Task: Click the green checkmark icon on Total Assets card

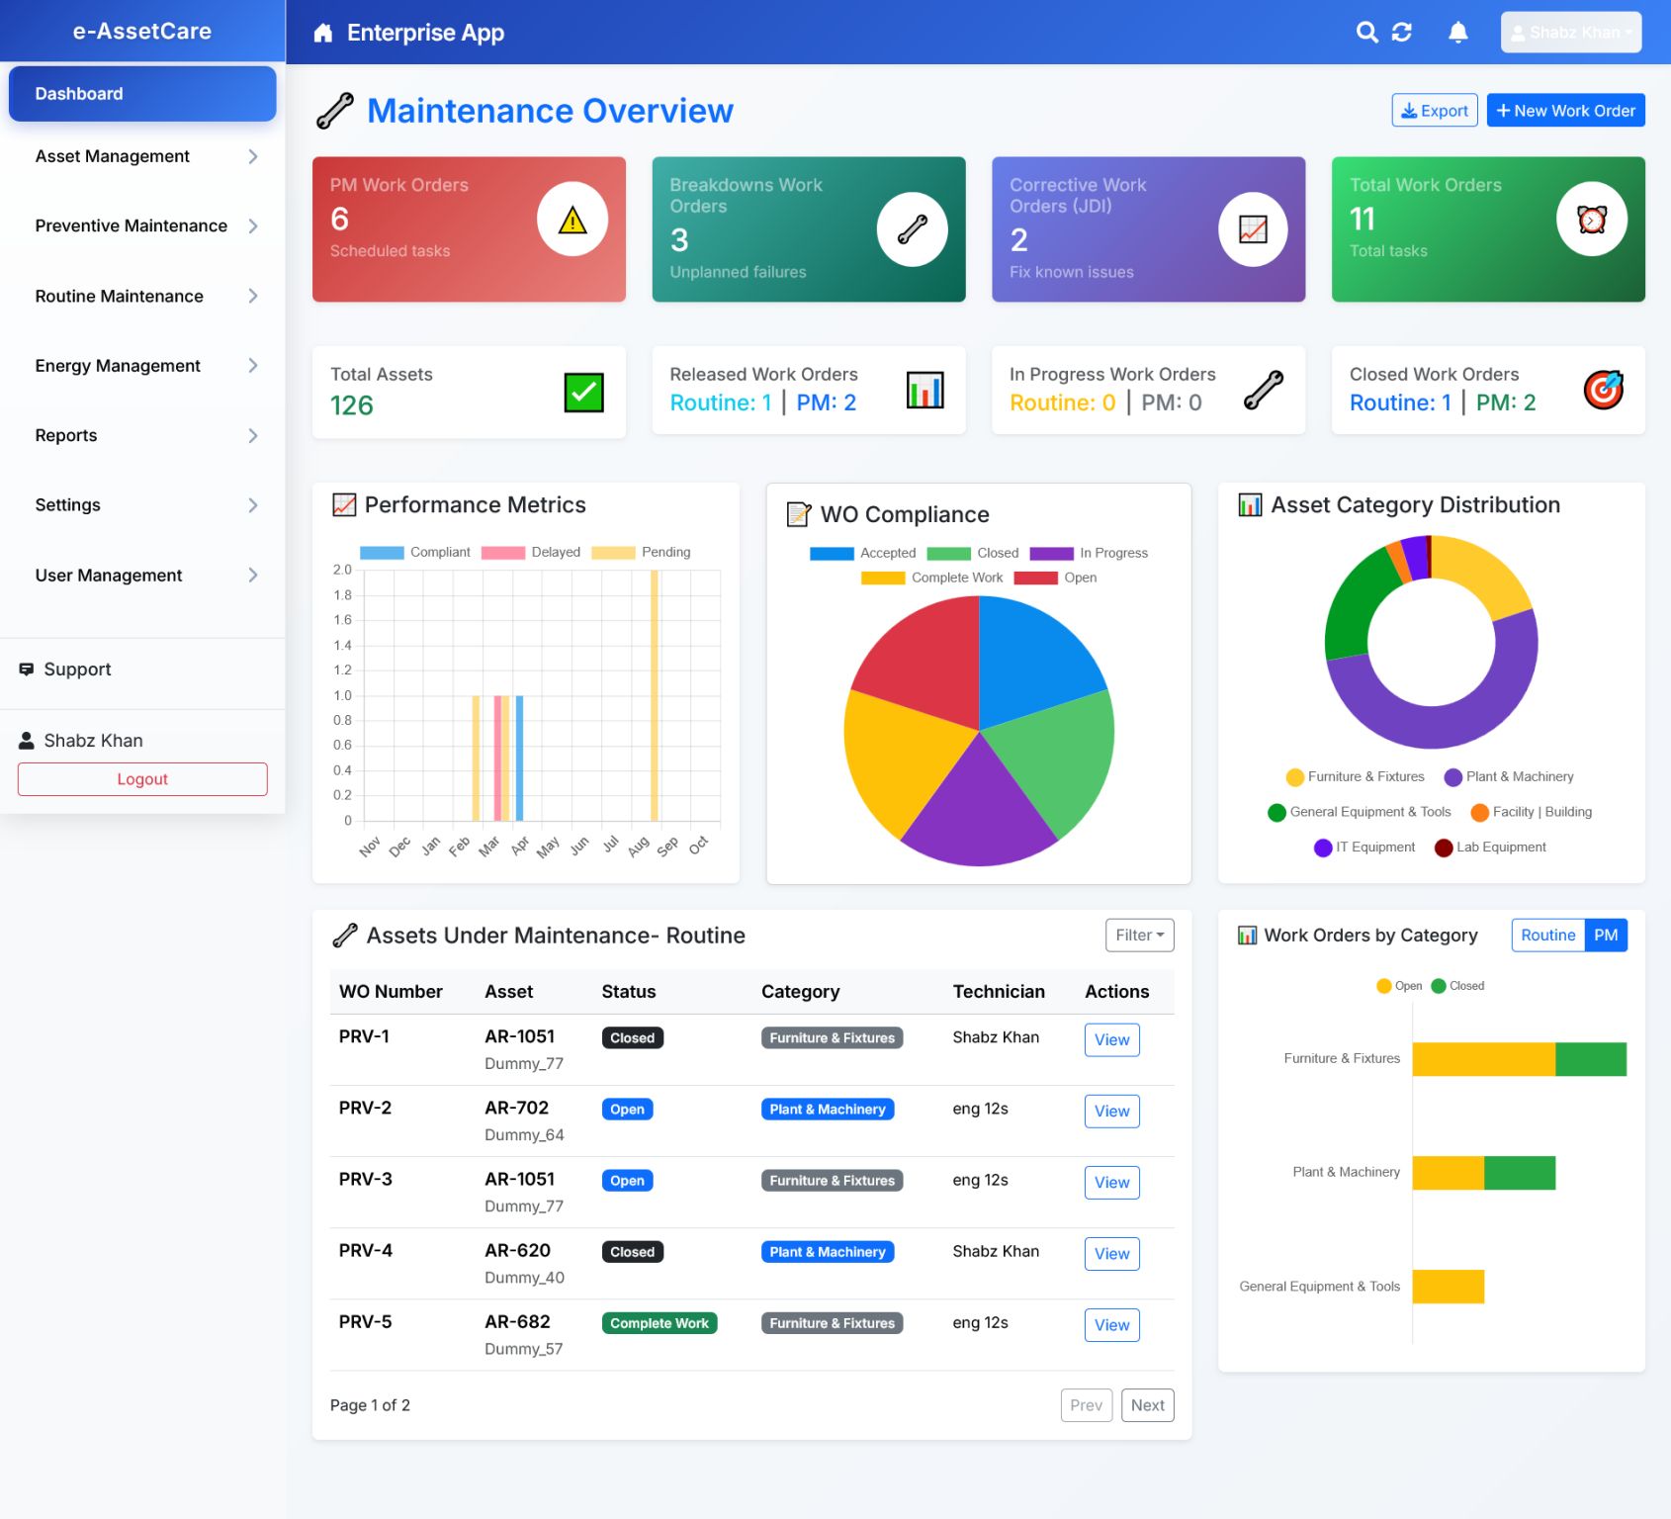Action: point(582,391)
